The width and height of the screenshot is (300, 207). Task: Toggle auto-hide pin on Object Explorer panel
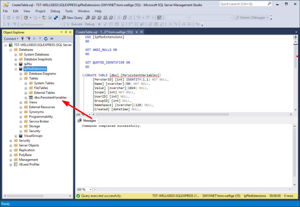click(x=66, y=32)
